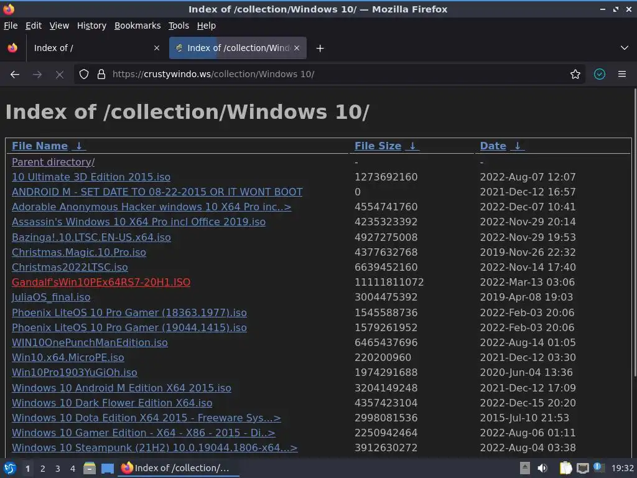Viewport: 637px width, 478px height.
Task: Click the removable media eject tray icon
Action: coord(525,468)
